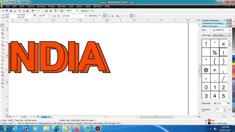Select the Outline pen tool
Screen dimensions: 235x132
(2, 79)
